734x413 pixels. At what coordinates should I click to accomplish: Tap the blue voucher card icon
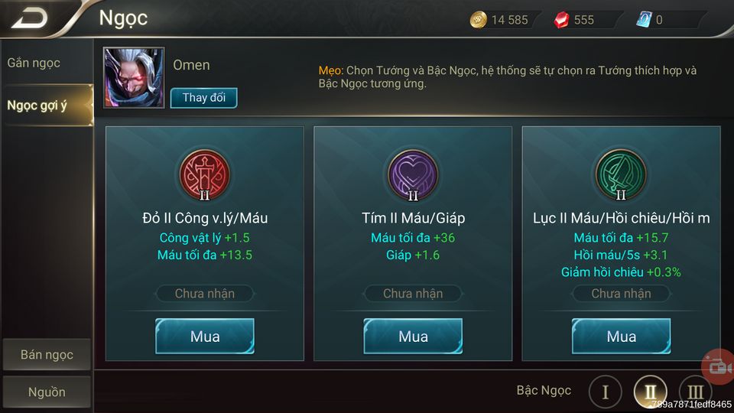pos(644,20)
